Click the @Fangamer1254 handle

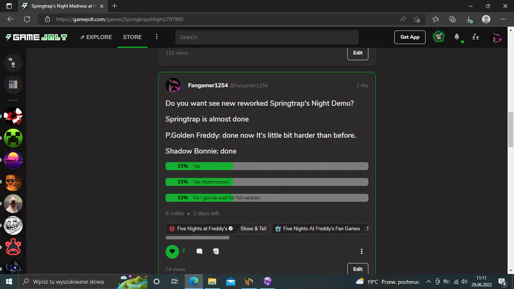(248, 86)
